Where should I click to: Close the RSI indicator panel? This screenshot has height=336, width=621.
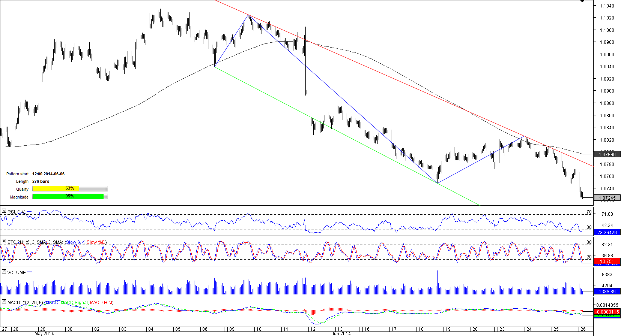[4, 212]
